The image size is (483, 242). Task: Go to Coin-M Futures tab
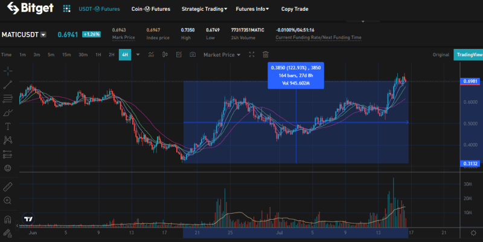[151, 9]
